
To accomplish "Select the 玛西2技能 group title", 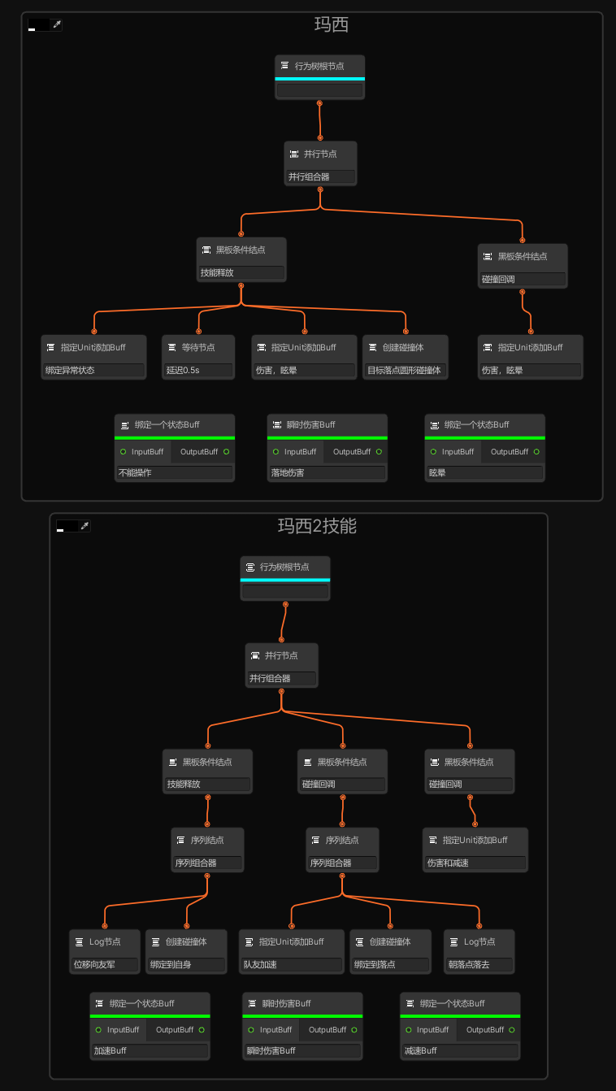I will [x=317, y=526].
